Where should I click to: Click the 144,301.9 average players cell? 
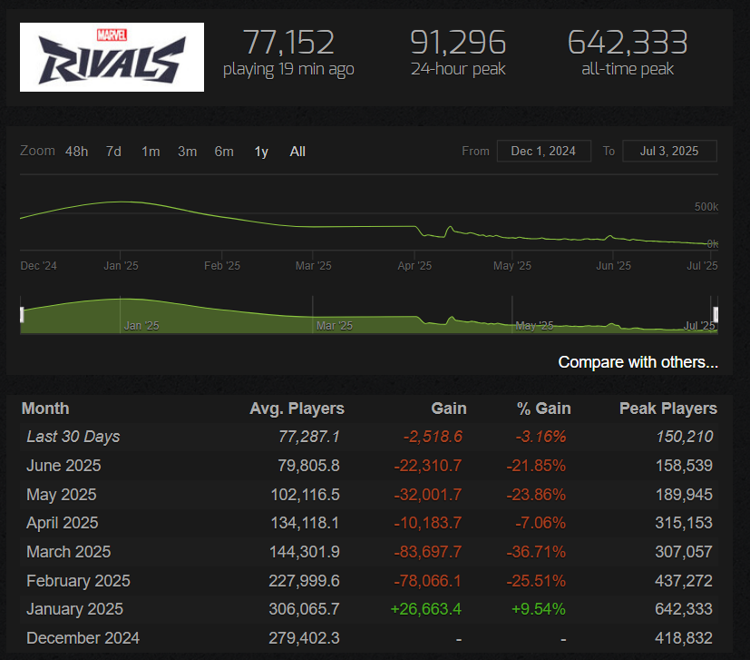click(304, 552)
